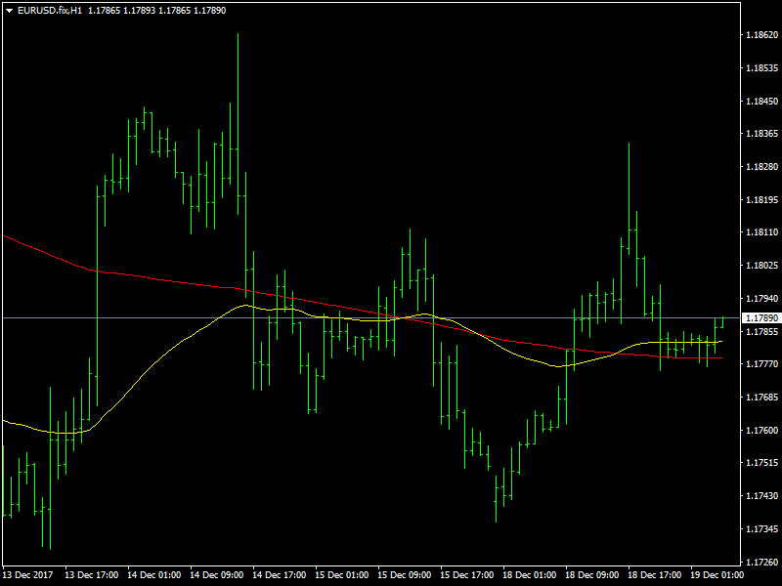Click the 1.17600 price scale label
This screenshot has width=782, height=586.
point(761,430)
